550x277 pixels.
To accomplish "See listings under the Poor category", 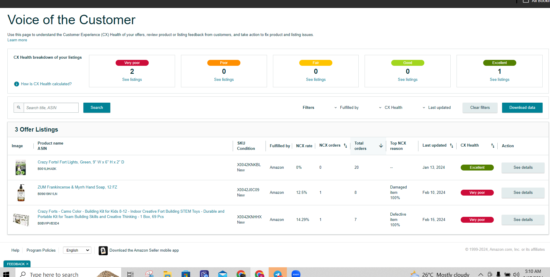I will (224, 80).
